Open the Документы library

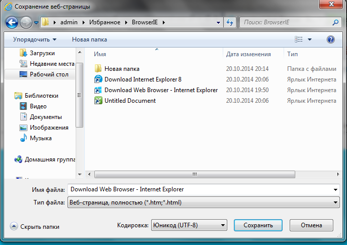pos(46,117)
